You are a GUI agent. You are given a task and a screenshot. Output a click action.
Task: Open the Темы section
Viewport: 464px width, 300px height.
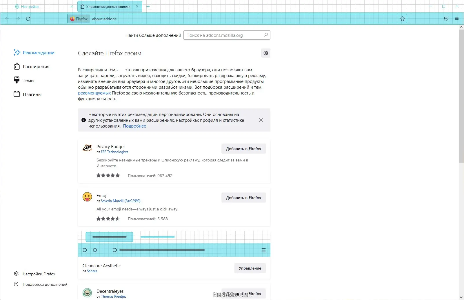coord(24,80)
